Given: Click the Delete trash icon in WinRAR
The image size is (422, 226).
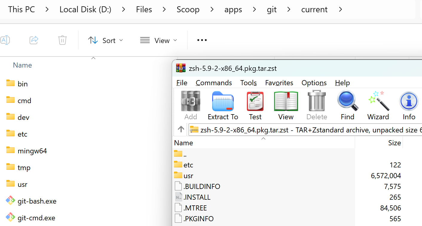Looking at the screenshot, I should pyautogui.click(x=317, y=101).
